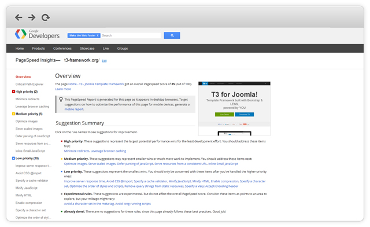Follow Serve scaled images link in summary
The height and width of the screenshot is (227, 370).
(102, 164)
